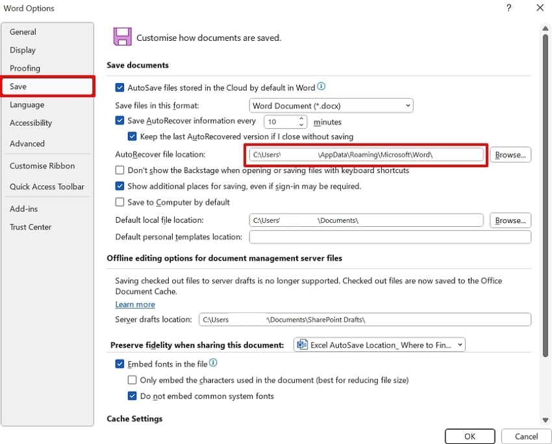Confirm changes with the OK button
The height and width of the screenshot is (444, 552).
point(470,436)
